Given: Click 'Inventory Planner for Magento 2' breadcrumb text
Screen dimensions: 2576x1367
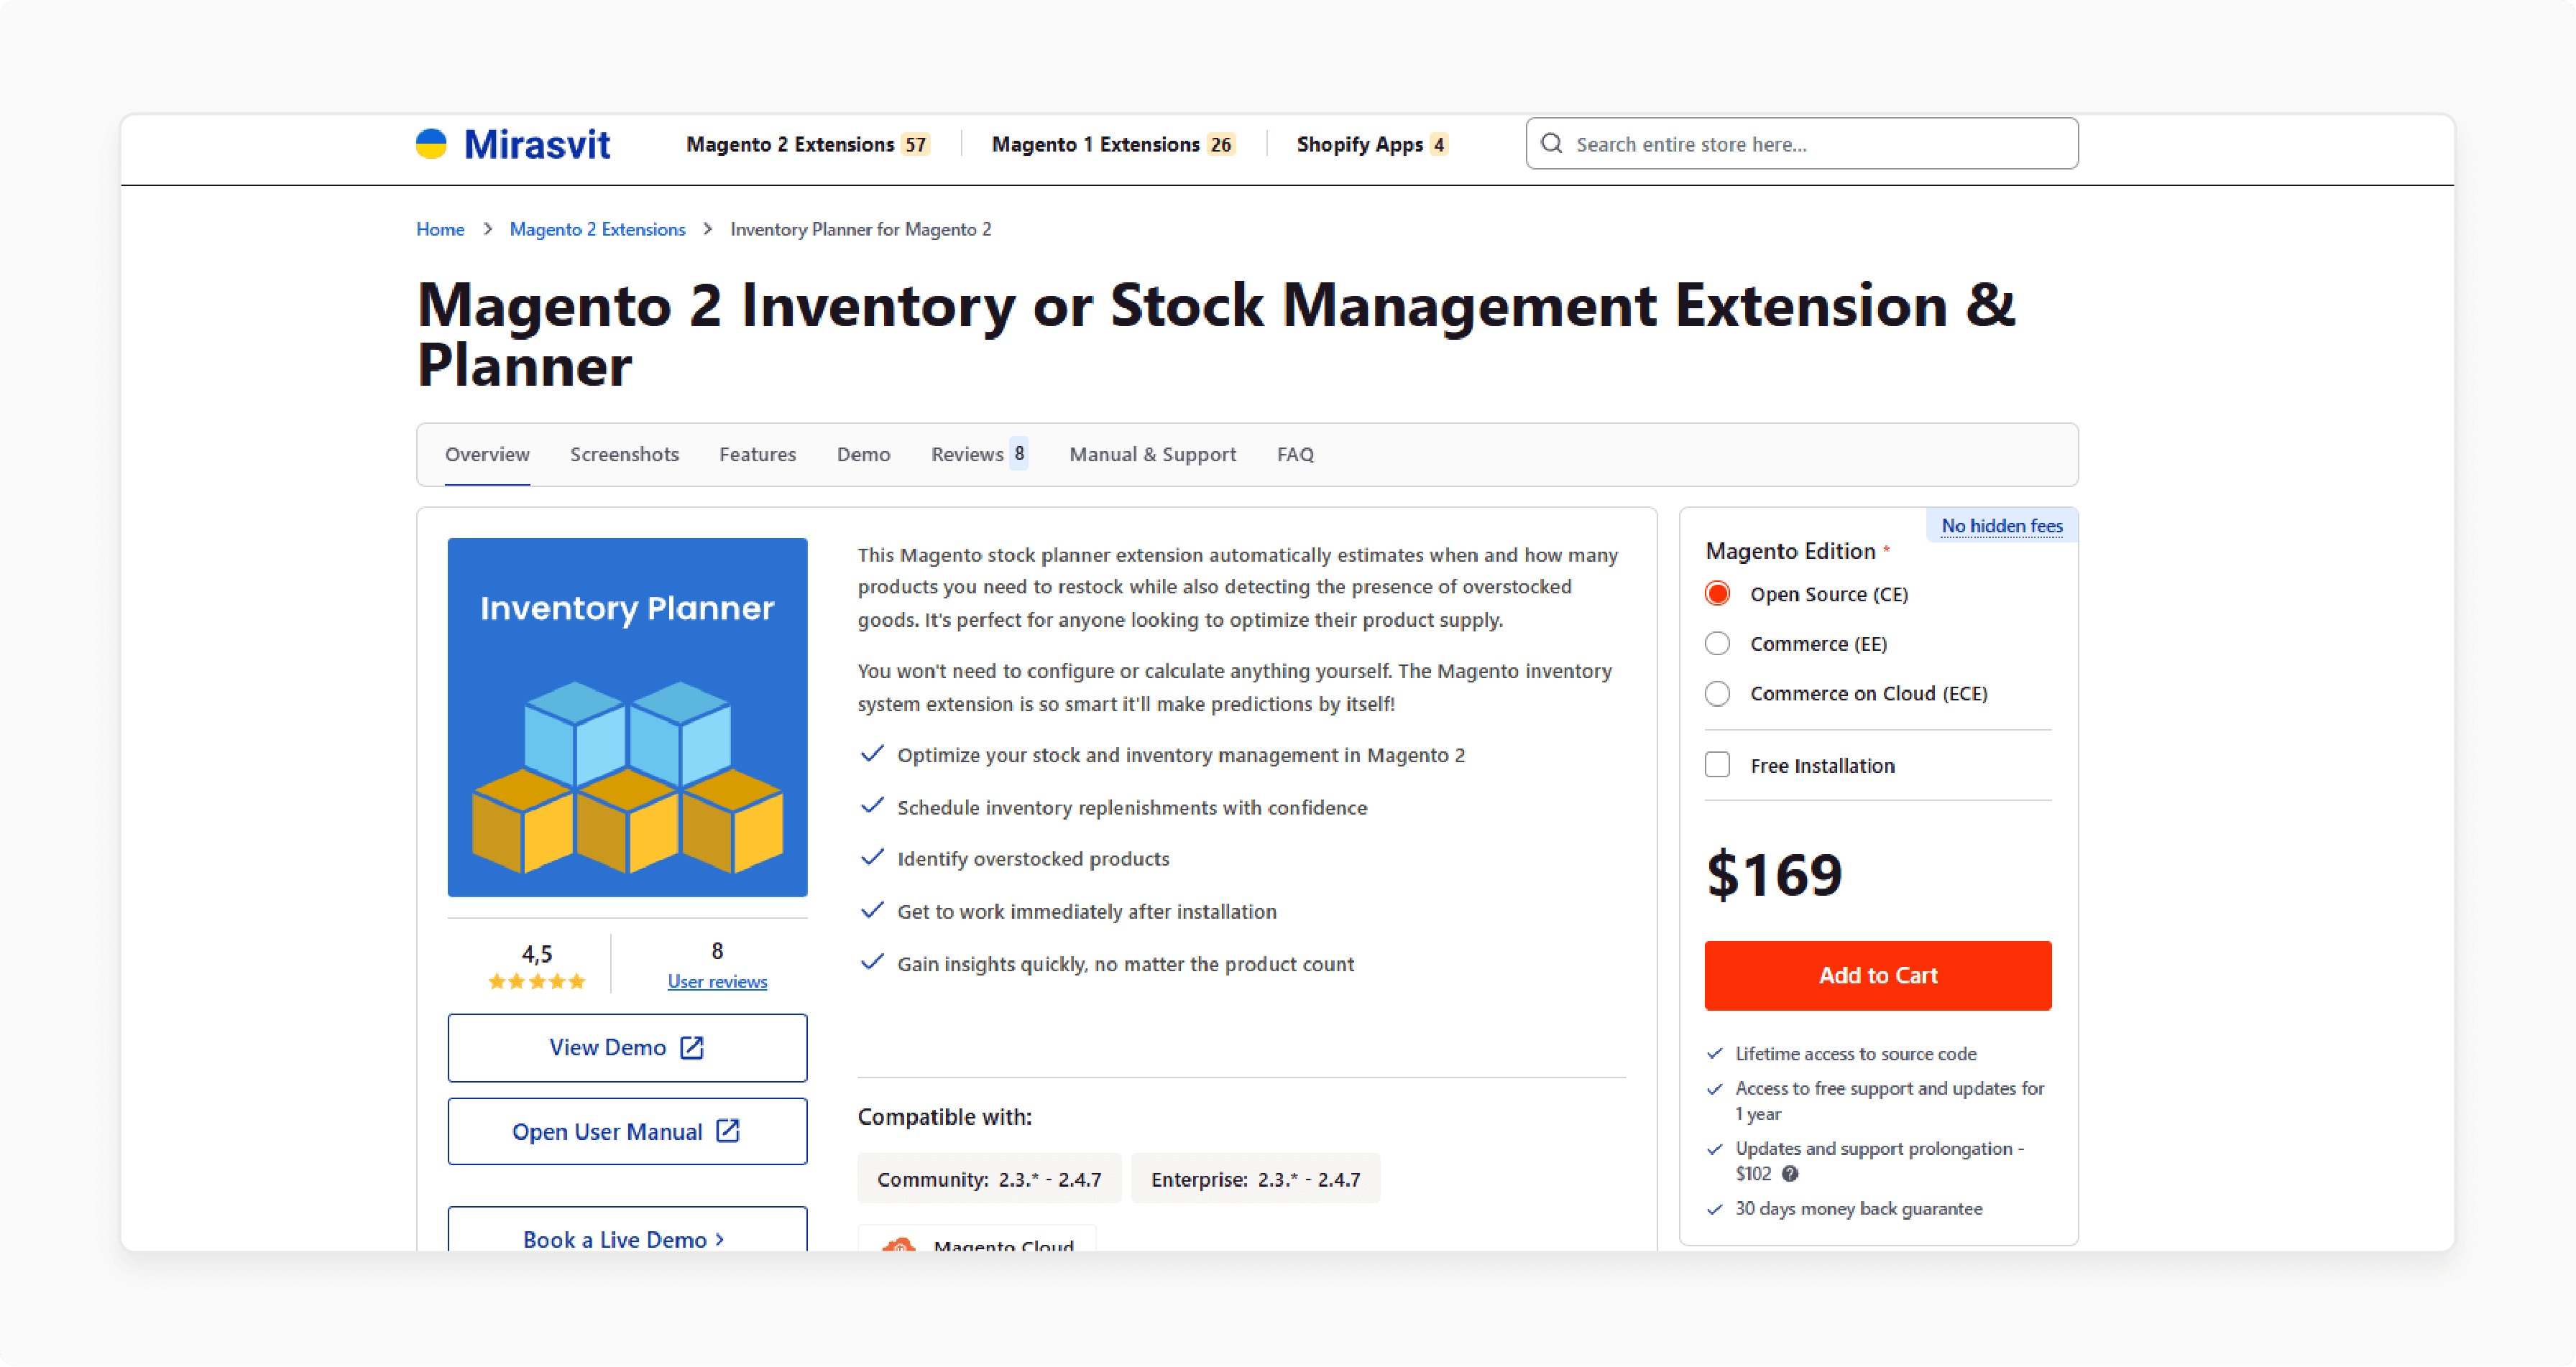Looking at the screenshot, I should [860, 229].
